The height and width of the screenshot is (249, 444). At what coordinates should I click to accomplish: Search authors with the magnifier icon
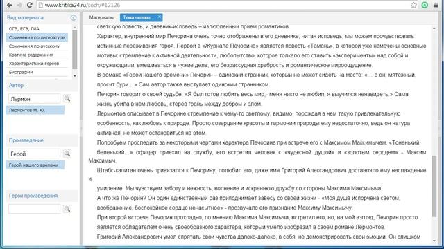(67, 98)
